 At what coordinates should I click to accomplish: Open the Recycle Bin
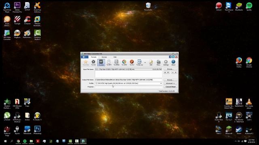148,6
